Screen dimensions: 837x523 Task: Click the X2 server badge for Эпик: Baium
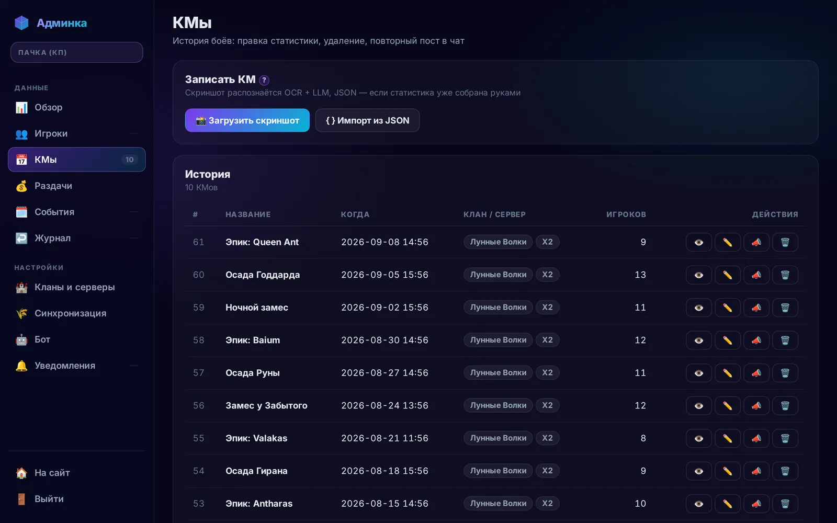(x=547, y=340)
